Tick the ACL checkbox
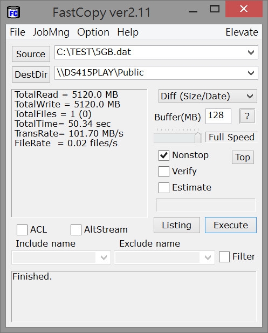This screenshot has width=268, height=333. coord(22,230)
